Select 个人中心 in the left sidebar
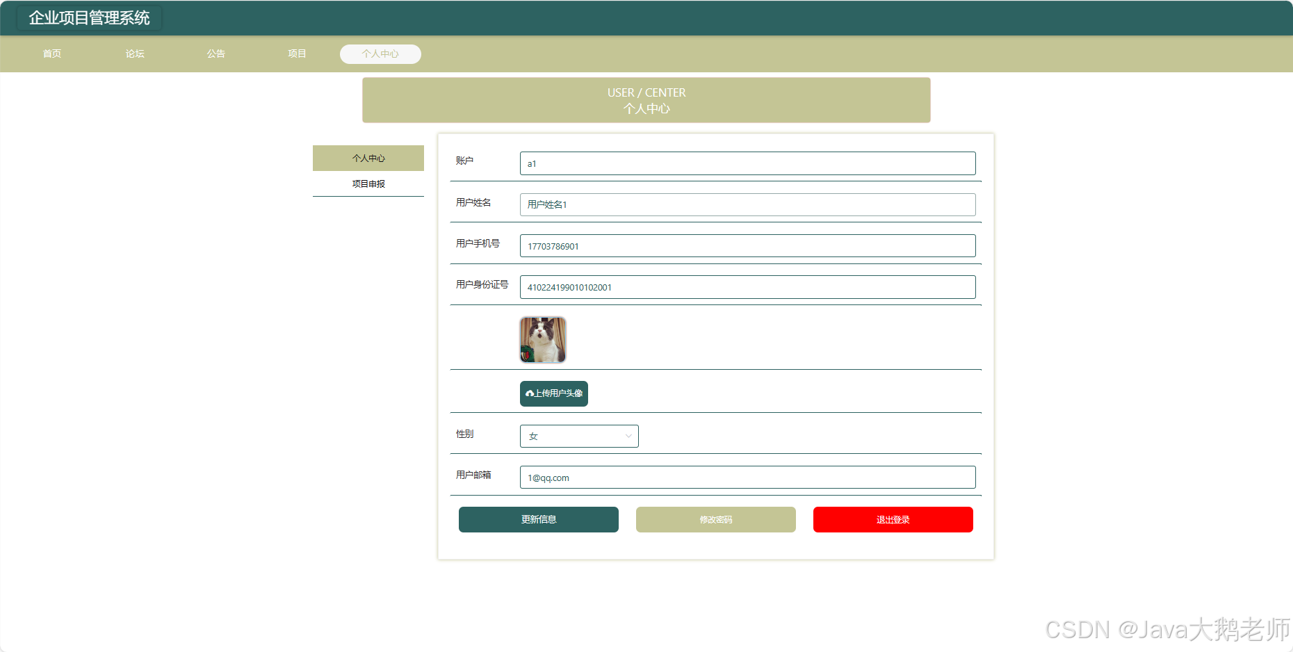Screen dimensions: 1293x652 pos(368,158)
